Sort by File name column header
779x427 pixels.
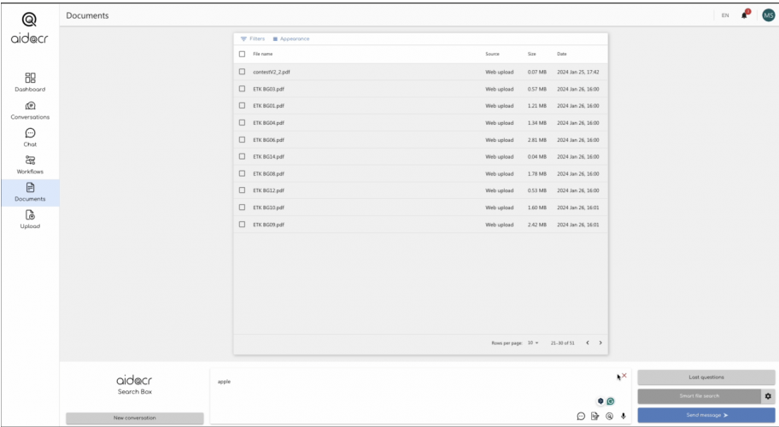263,54
